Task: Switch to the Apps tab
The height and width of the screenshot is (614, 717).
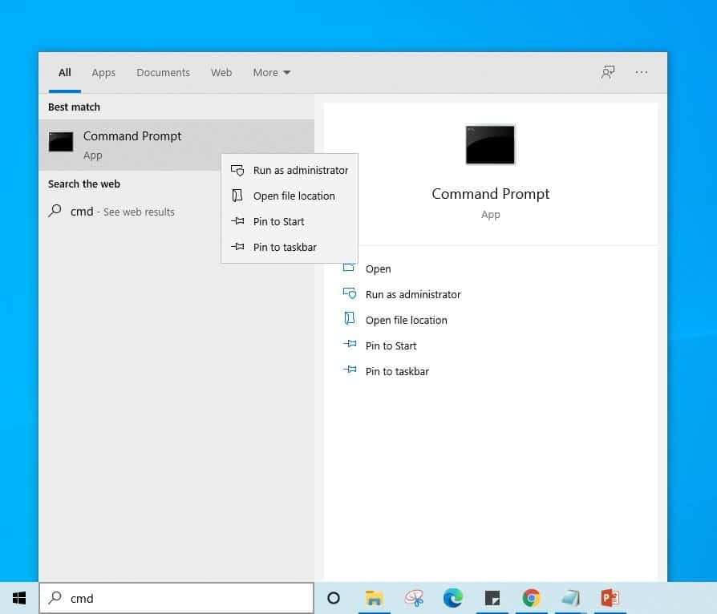Action: point(103,72)
